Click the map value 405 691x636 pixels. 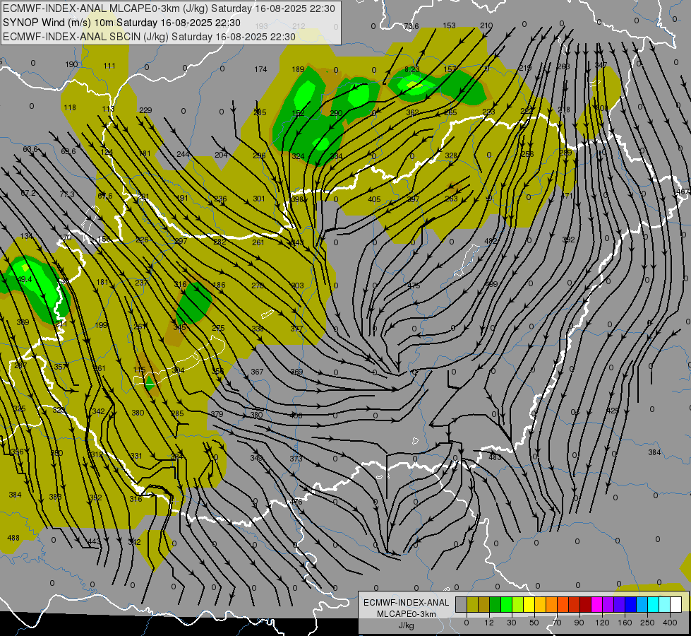(374, 199)
